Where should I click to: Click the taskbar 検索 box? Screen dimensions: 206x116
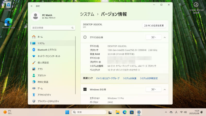89,112
